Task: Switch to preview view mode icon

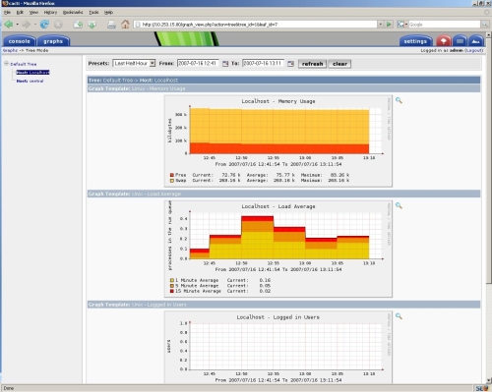Action: point(476,41)
